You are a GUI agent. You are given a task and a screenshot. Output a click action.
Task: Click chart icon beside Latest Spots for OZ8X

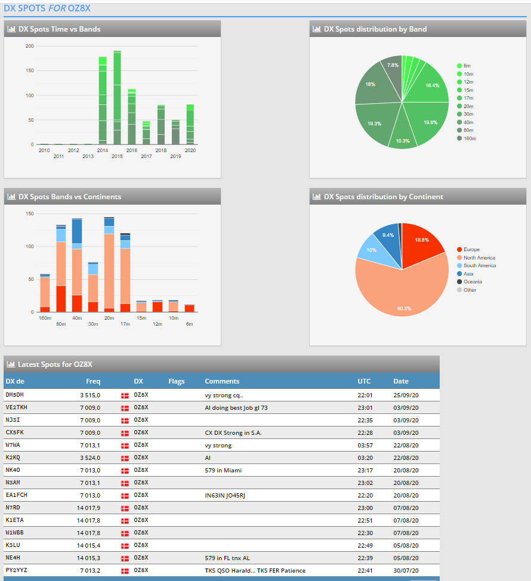coord(11,364)
